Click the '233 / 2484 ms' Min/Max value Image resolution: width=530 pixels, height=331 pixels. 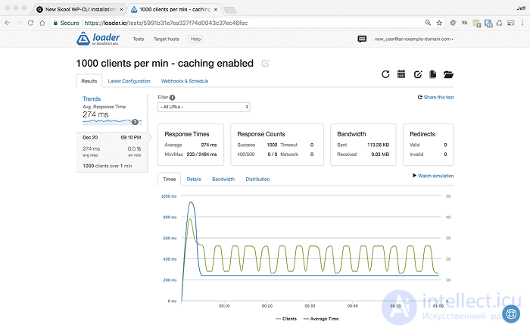point(201,155)
